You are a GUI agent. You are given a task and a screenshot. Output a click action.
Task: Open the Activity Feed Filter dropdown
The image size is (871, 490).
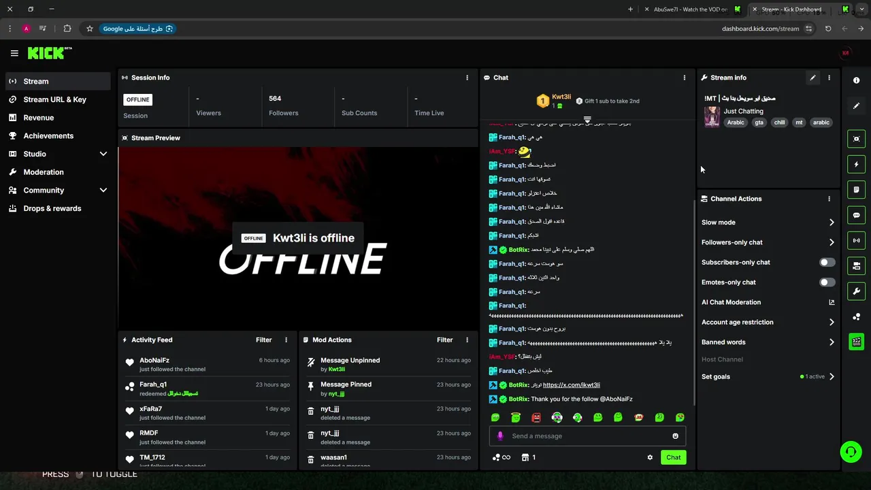(x=263, y=340)
